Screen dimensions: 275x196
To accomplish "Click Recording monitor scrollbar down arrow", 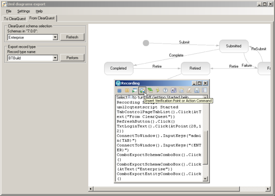I will pos(205,179).
